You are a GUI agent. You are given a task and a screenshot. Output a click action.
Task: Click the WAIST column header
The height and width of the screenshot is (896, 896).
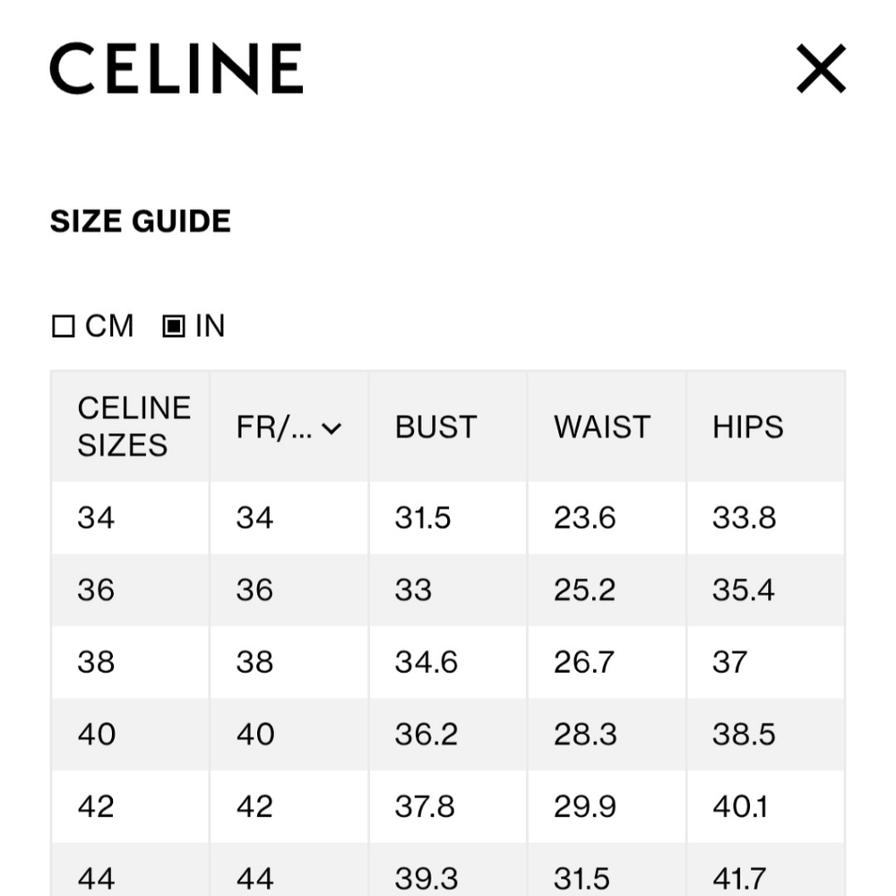pyautogui.click(x=601, y=427)
